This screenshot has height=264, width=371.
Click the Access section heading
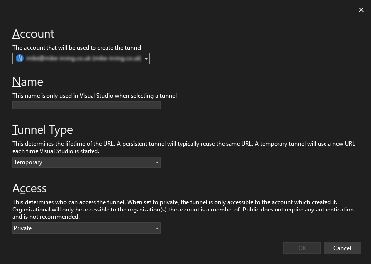pyautogui.click(x=29, y=188)
